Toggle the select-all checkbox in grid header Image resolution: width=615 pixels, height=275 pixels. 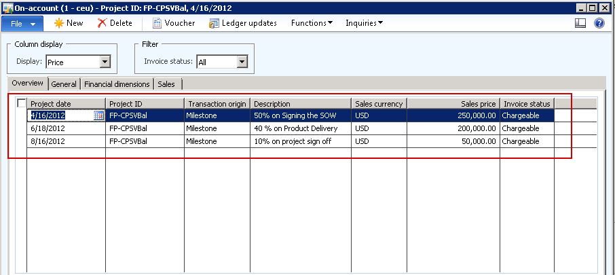click(22, 103)
